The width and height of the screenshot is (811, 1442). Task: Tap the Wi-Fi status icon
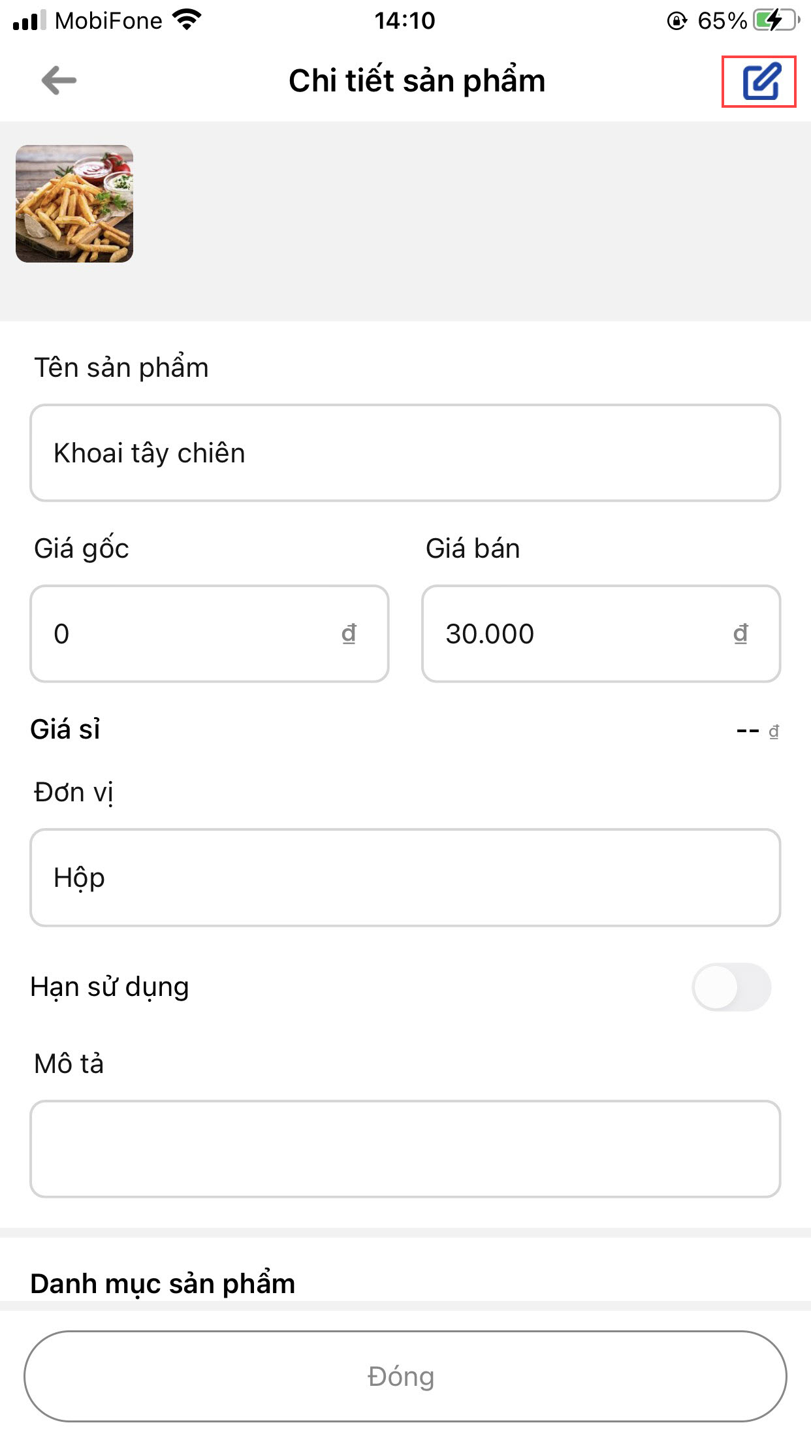tap(187, 20)
